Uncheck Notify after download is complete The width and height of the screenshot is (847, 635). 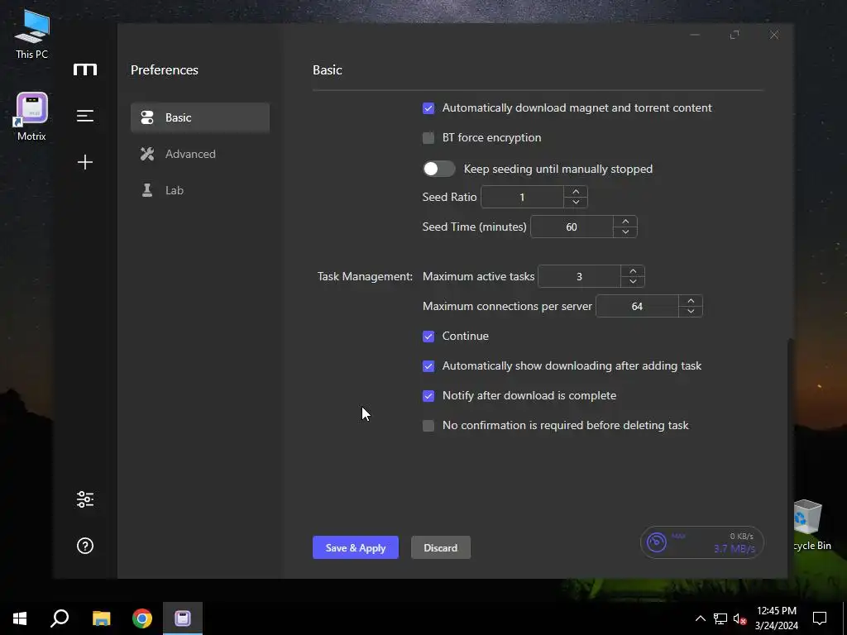tap(428, 396)
